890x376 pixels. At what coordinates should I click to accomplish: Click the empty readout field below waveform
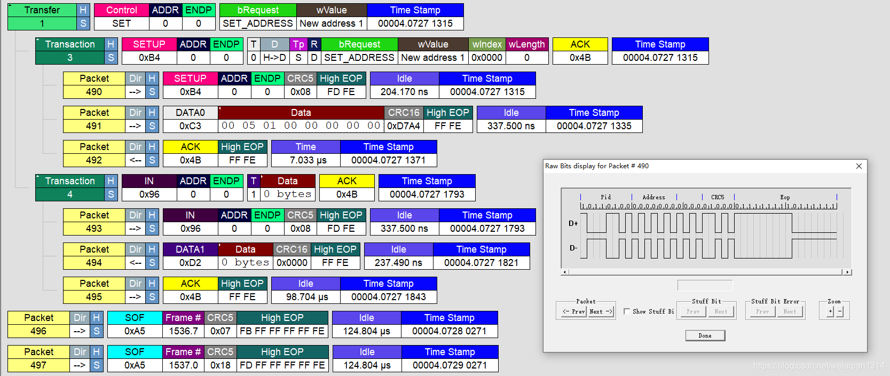click(x=705, y=285)
